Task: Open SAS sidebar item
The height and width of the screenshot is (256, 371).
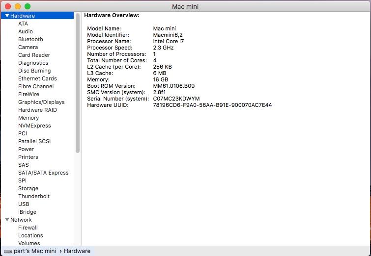Action: (23, 165)
